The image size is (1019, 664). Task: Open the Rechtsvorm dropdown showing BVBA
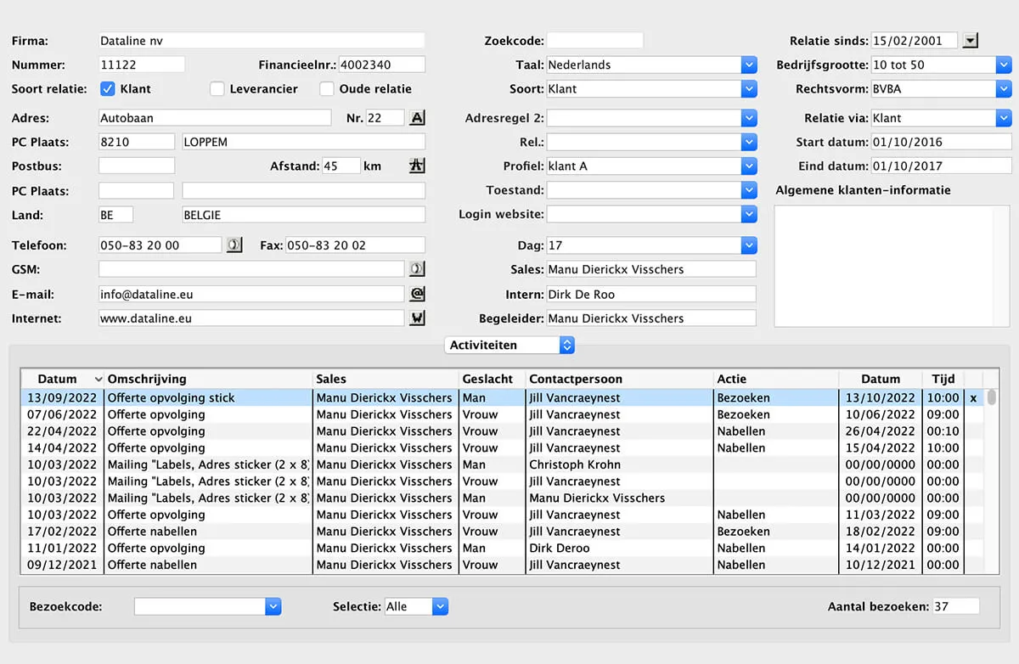[x=1004, y=88]
